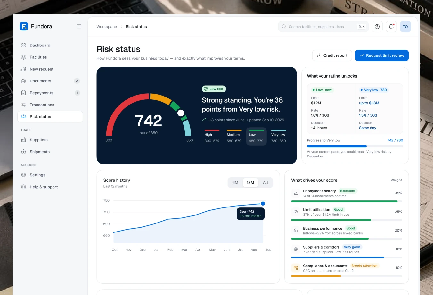Focus the search facilities field
Screen dimensions: 433x295
(323, 27)
